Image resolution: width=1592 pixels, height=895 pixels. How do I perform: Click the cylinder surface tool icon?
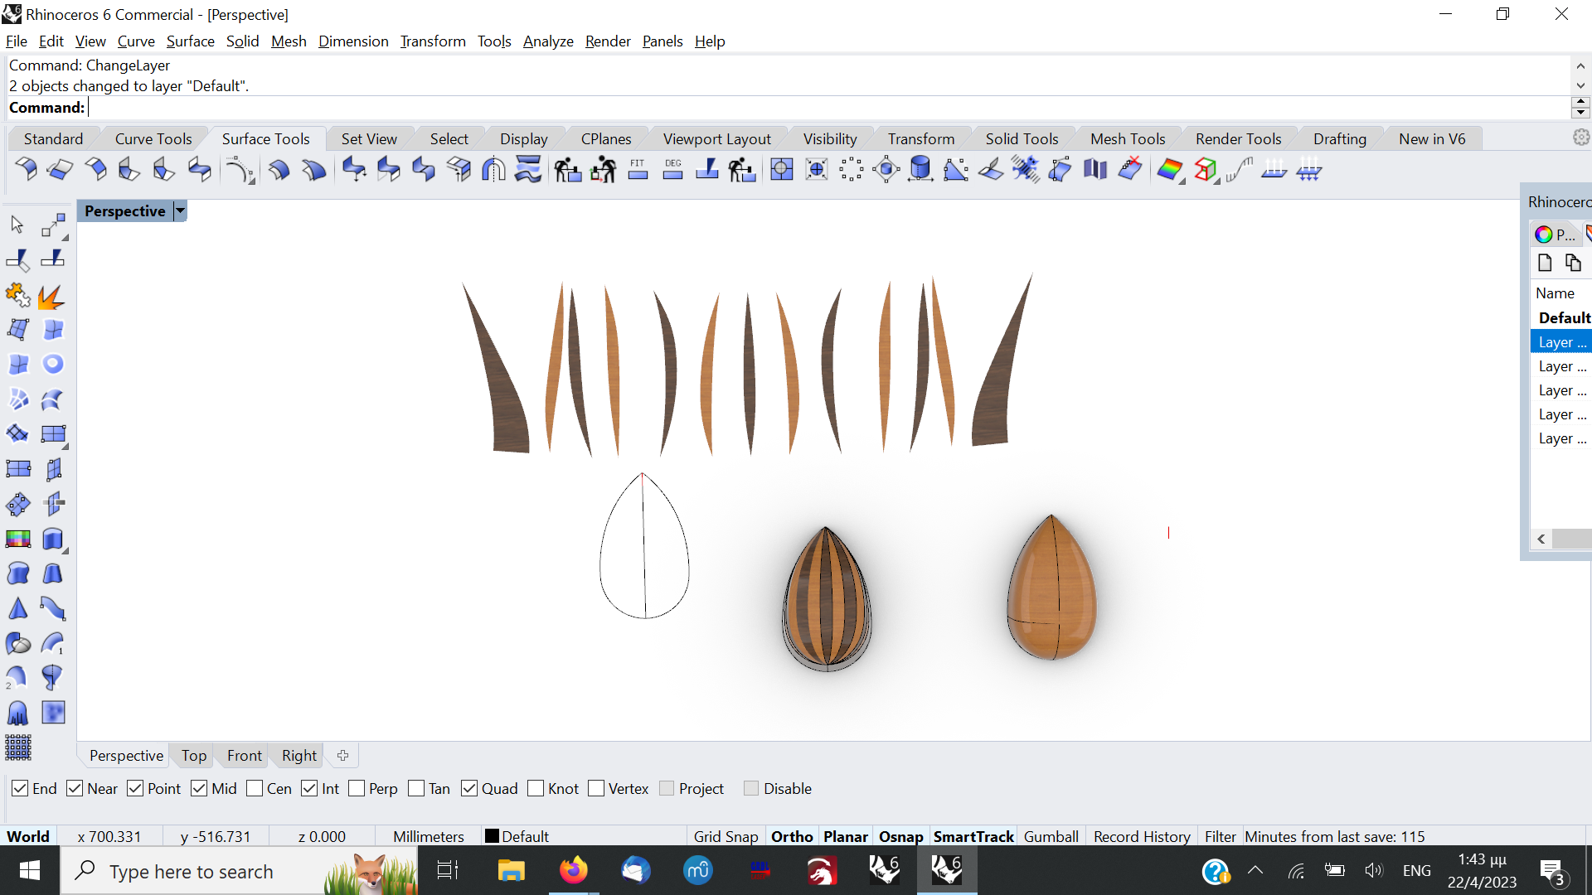coord(920,170)
